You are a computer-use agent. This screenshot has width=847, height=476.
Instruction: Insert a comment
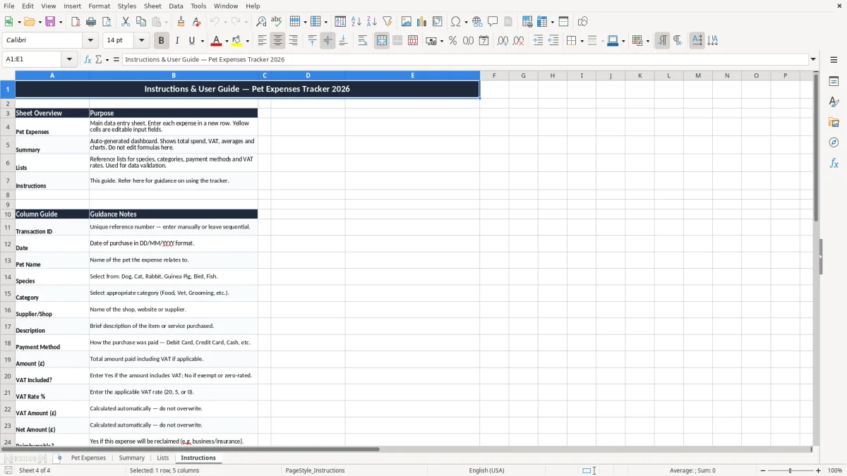pos(493,22)
